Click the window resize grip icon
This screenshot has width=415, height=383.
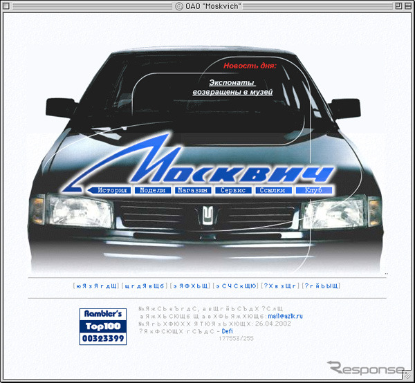[x=408, y=376]
